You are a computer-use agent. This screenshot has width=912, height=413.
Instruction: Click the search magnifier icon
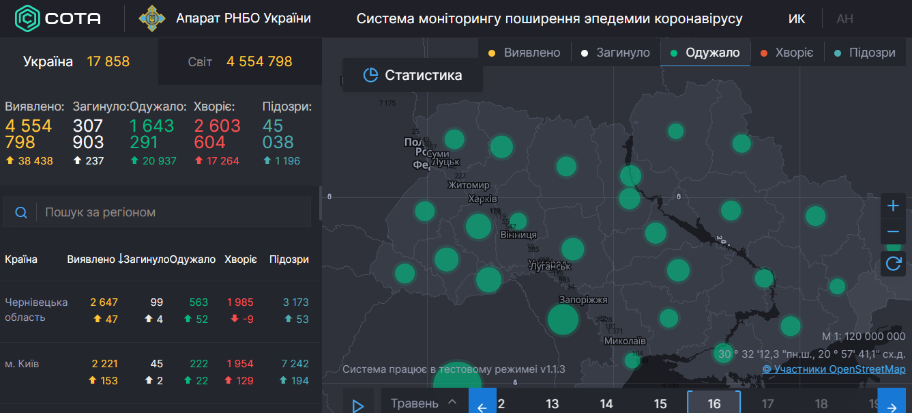(x=20, y=212)
